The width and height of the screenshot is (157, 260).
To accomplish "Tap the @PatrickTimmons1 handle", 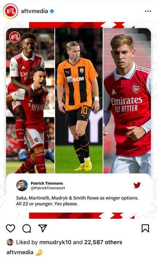I will [x=48, y=188].
